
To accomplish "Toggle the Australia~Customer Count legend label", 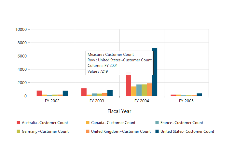I will (x=45, y=123).
